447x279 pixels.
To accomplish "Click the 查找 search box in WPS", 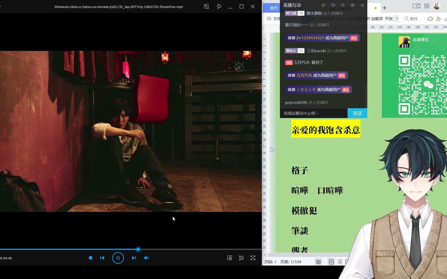I will [x=411, y=19].
